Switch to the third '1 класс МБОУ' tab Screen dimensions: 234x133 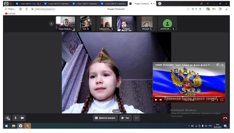[85, 3]
